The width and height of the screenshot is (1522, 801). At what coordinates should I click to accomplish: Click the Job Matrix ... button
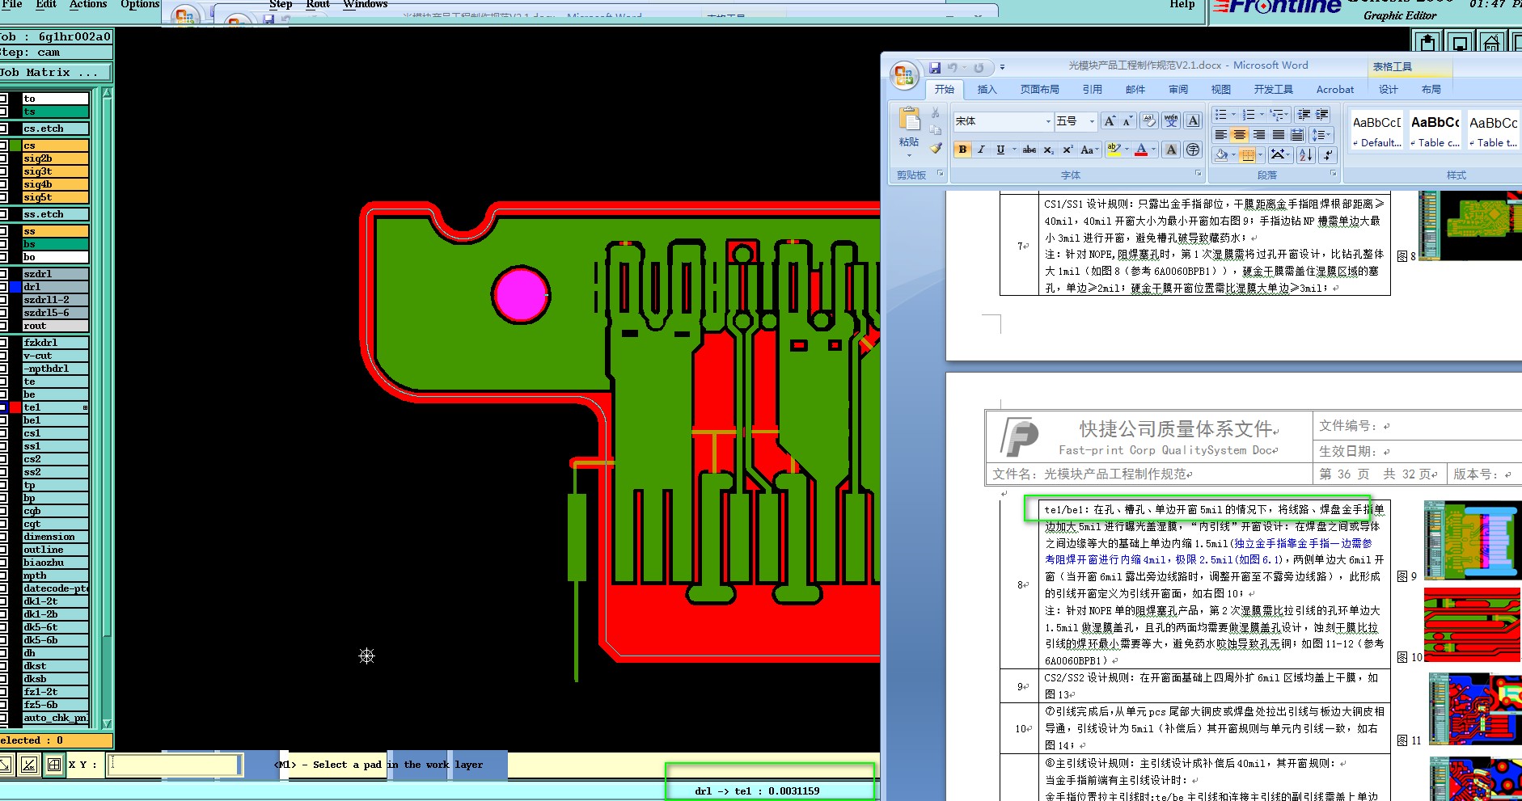tap(56, 73)
